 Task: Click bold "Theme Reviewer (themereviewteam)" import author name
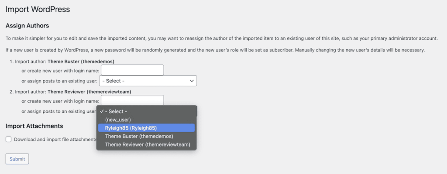click(x=89, y=92)
